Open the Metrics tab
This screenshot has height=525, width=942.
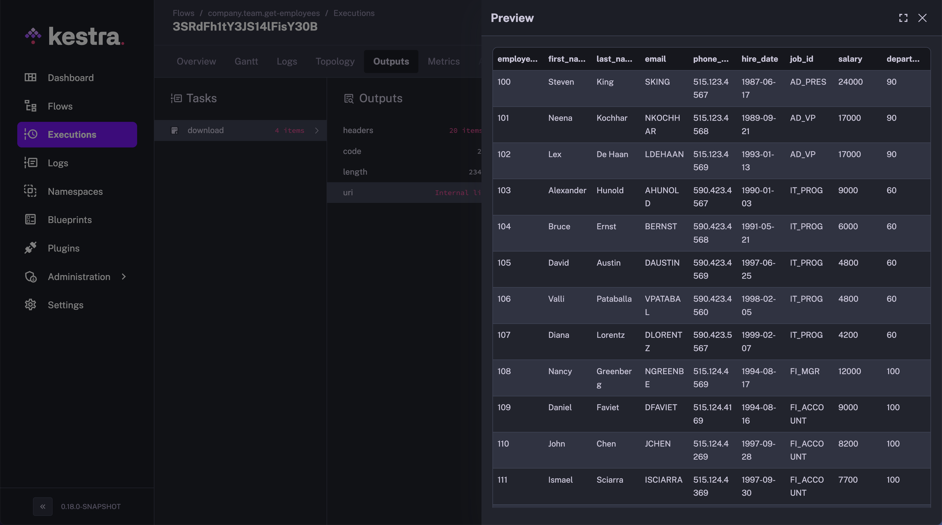click(x=443, y=61)
